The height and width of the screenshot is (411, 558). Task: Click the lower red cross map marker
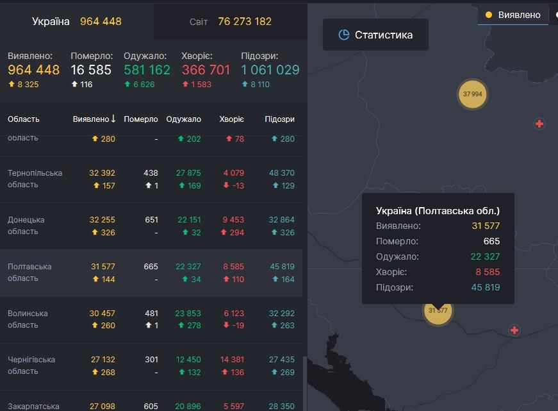point(514,330)
